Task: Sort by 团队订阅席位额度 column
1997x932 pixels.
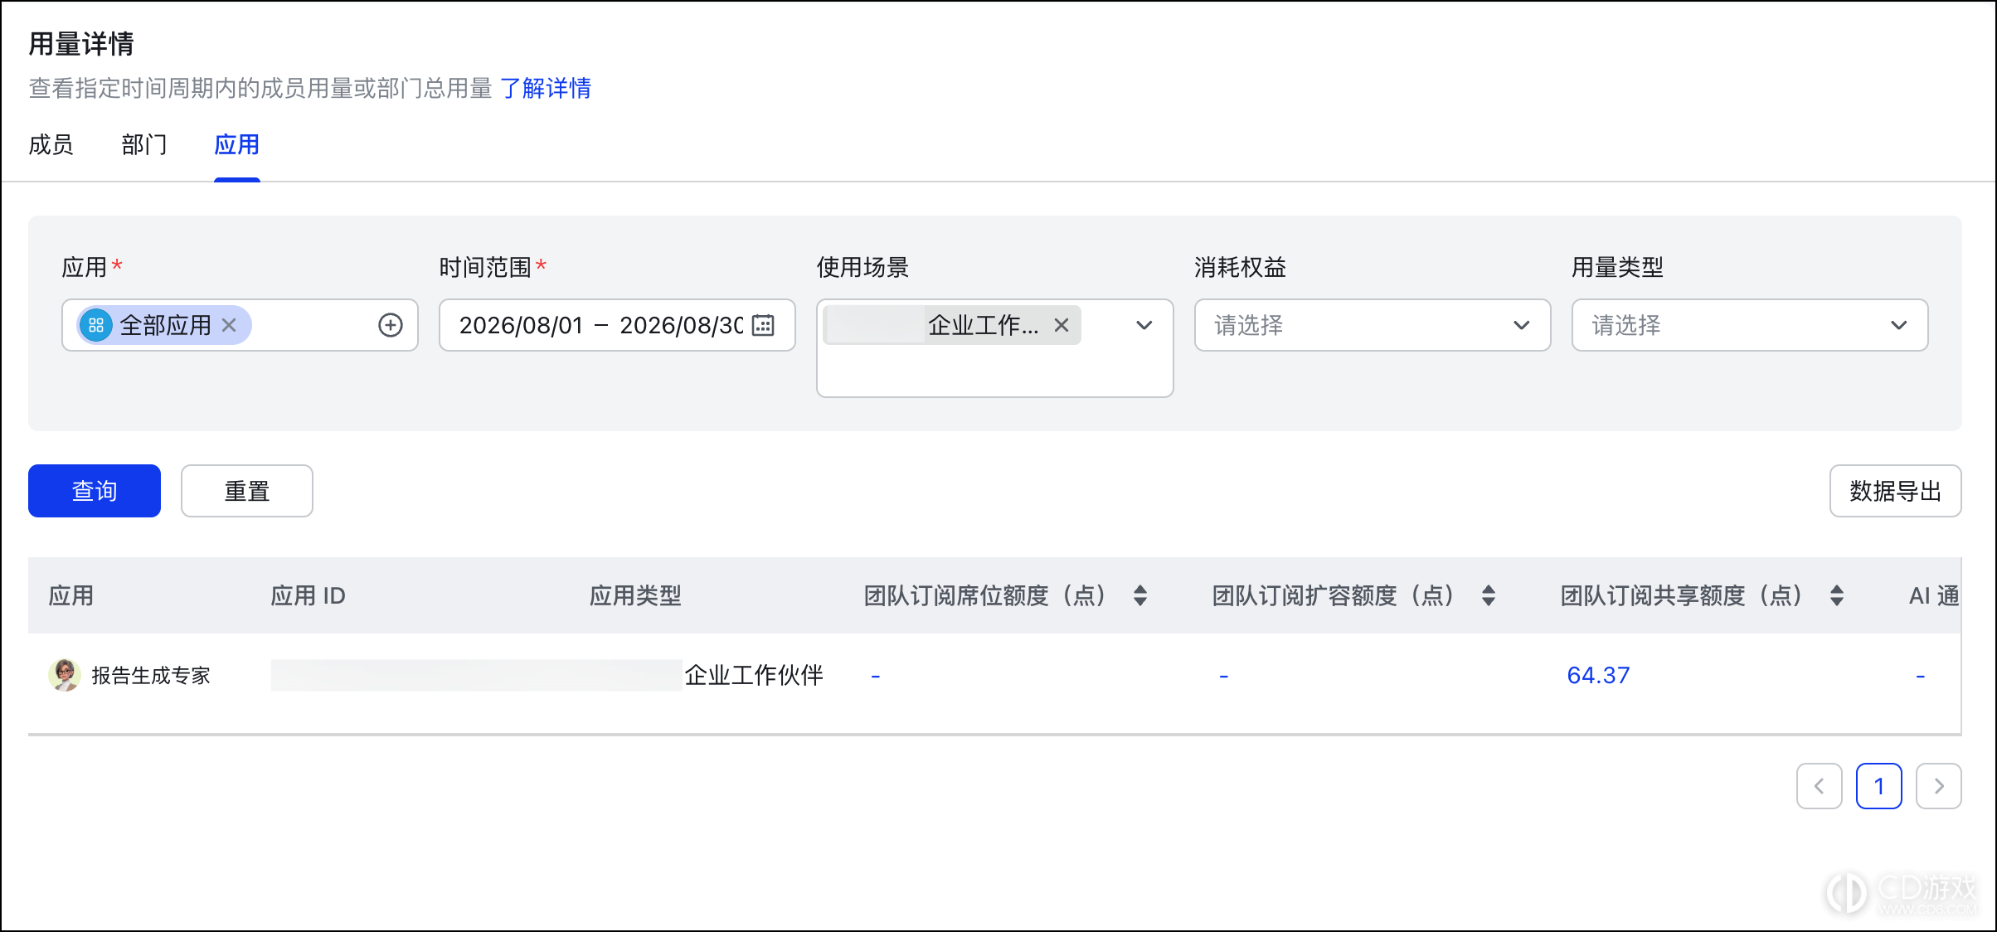Action: (x=1140, y=595)
